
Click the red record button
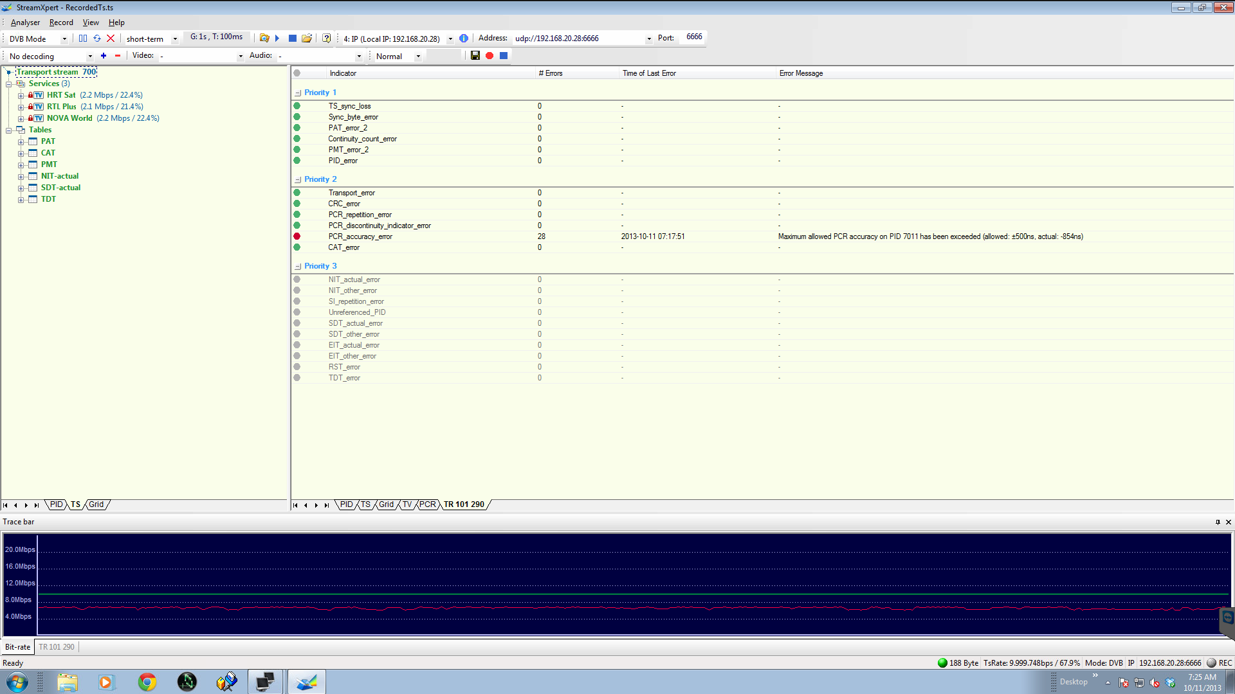tap(489, 56)
